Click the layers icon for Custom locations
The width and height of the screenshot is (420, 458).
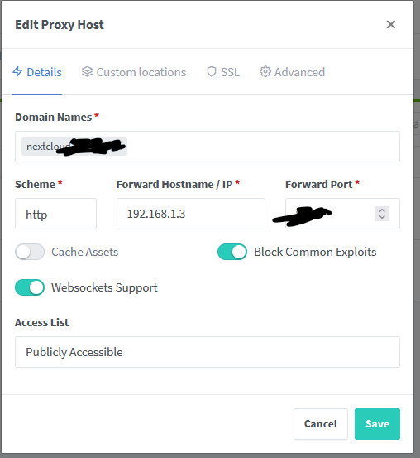(87, 71)
